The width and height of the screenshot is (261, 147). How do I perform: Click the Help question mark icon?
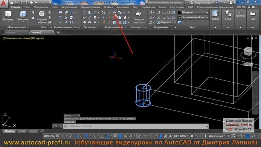(x=231, y=2)
